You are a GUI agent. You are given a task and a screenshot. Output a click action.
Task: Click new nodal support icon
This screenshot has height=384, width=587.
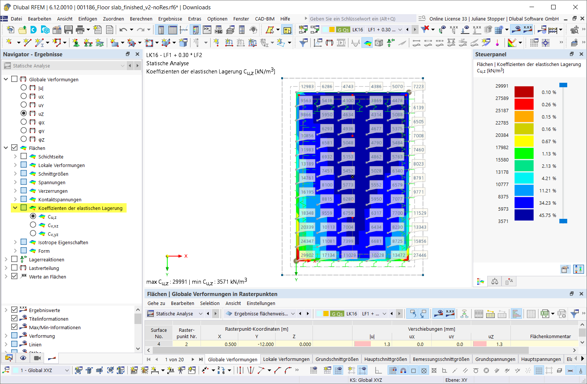coord(76,43)
